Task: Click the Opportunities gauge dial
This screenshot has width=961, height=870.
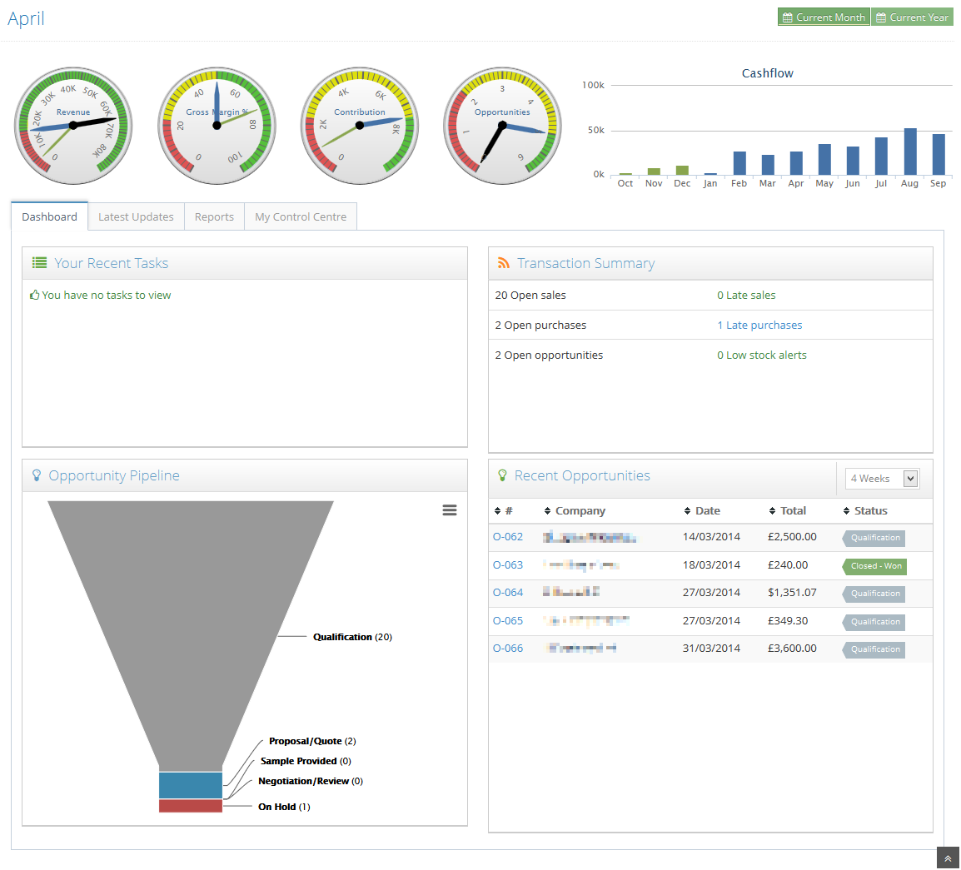Action: point(502,126)
